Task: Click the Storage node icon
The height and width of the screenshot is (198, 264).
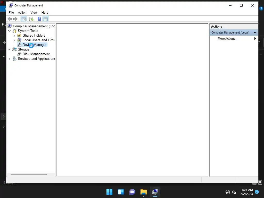Action: (14, 49)
